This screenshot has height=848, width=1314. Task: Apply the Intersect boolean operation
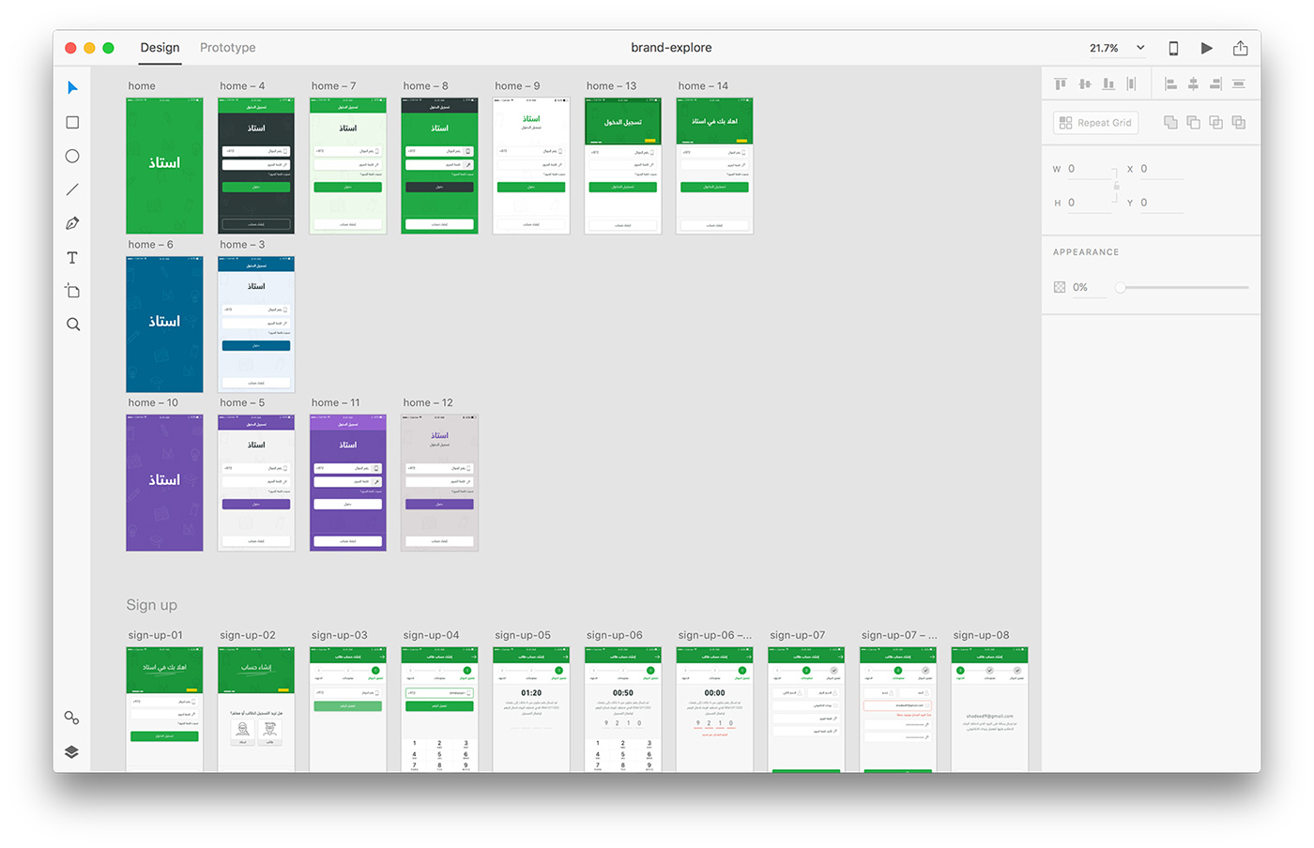pos(1216,122)
